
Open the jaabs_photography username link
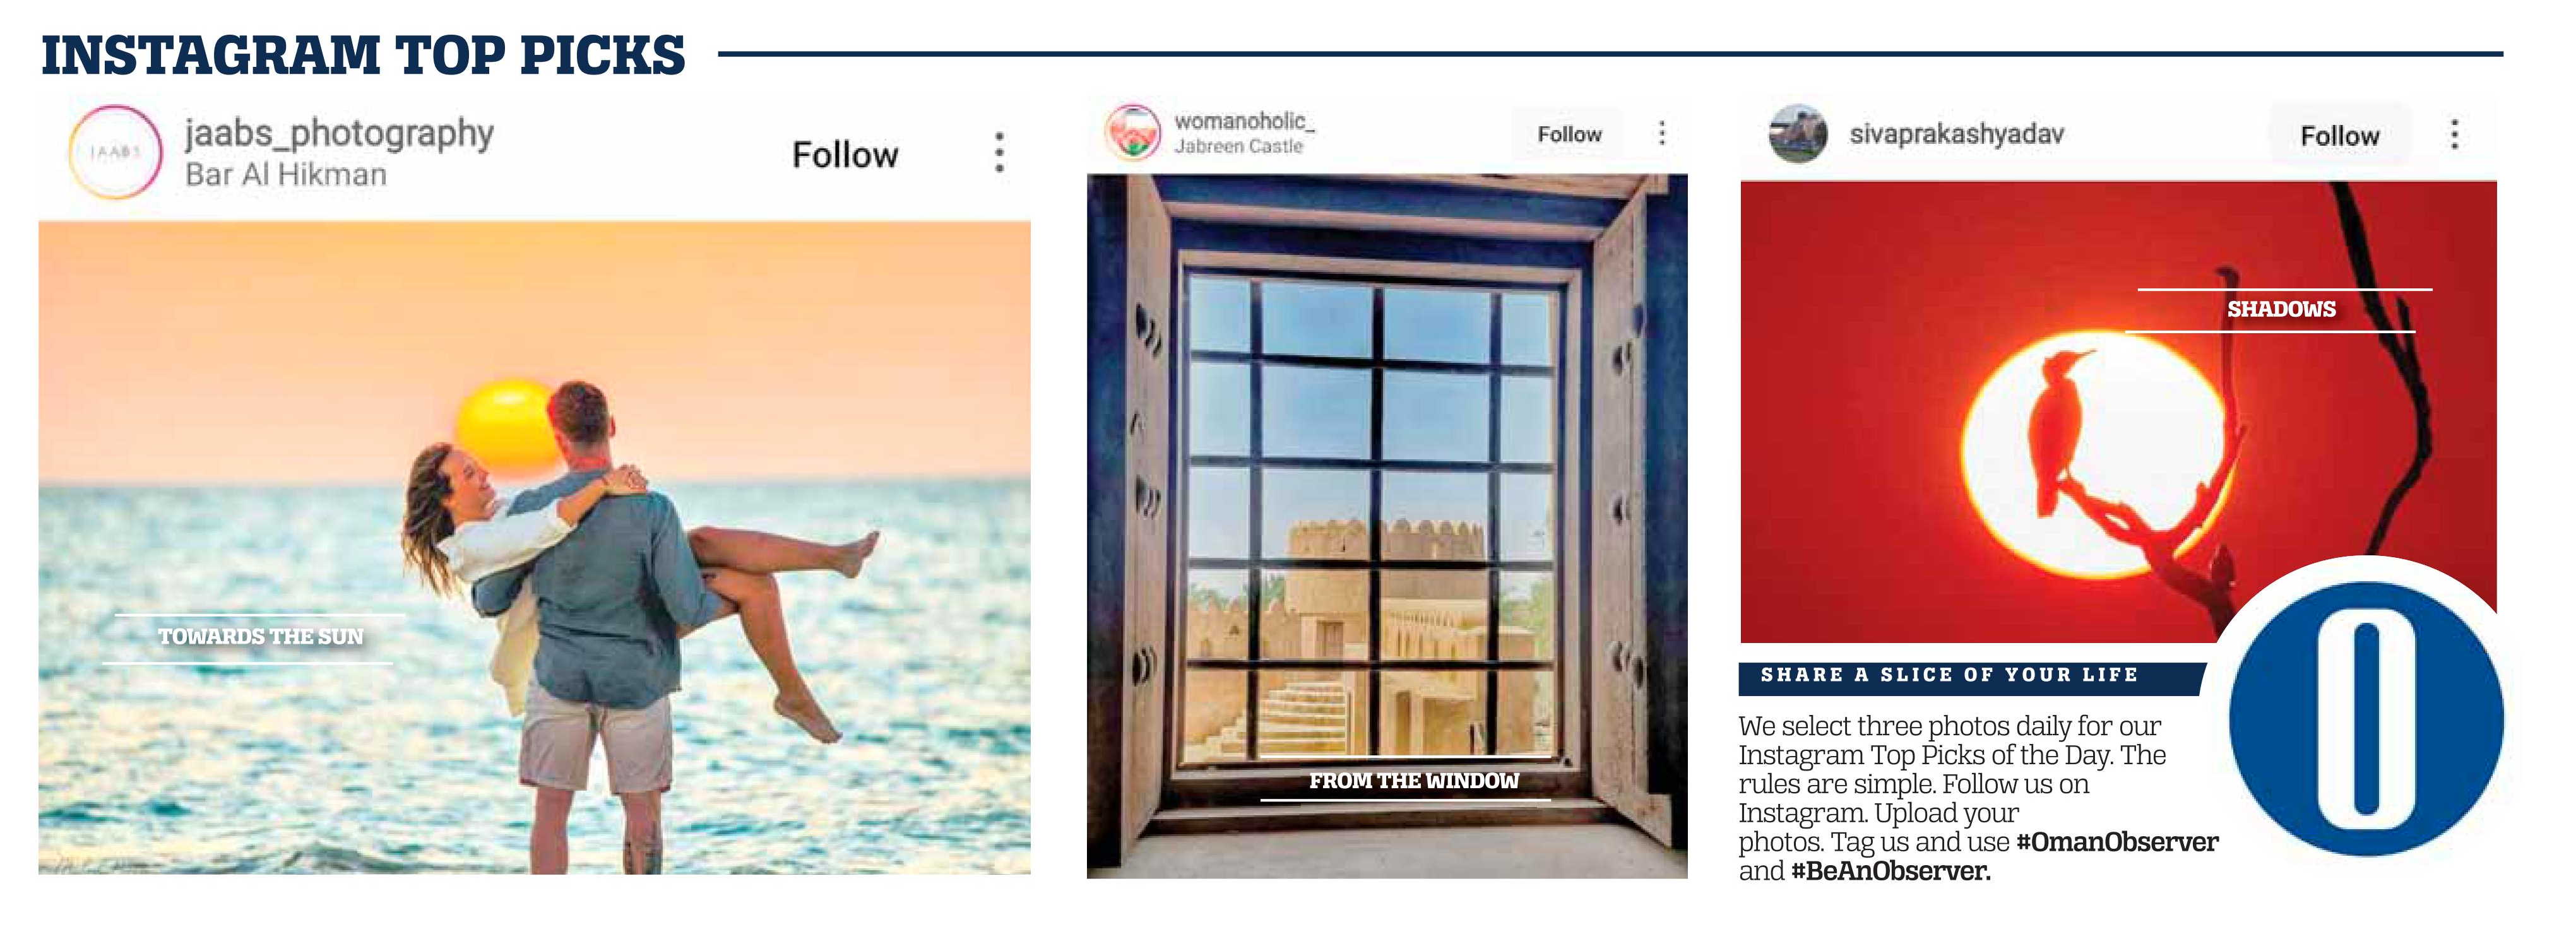click(339, 133)
